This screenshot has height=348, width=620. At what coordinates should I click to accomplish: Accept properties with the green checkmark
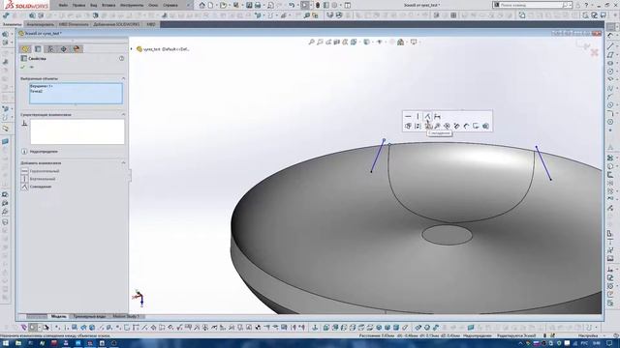23,67
